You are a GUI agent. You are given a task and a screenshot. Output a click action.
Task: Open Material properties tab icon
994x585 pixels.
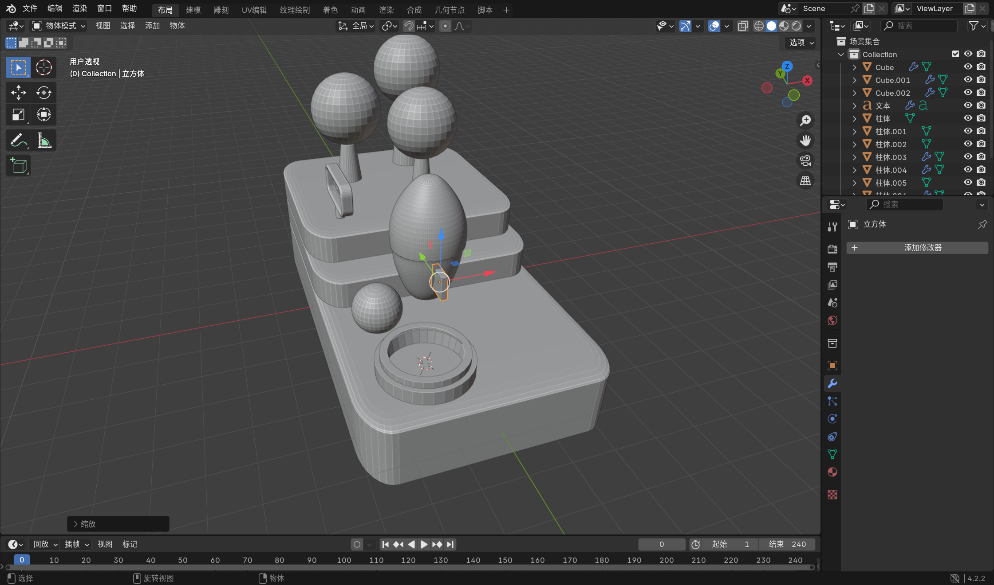coord(832,472)
